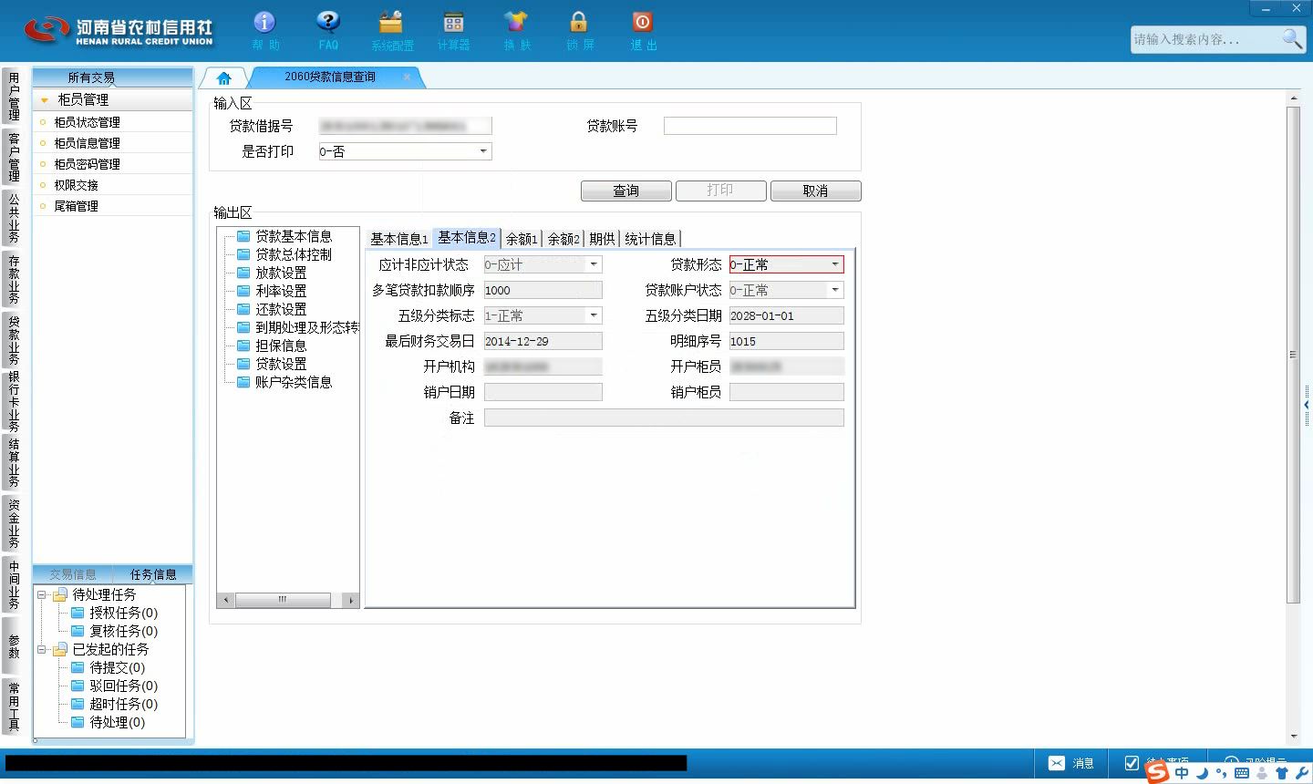Go to the home tab icon
This screenshot has width=1313, height=784.
pyautogui.click(x=224, y=78)
